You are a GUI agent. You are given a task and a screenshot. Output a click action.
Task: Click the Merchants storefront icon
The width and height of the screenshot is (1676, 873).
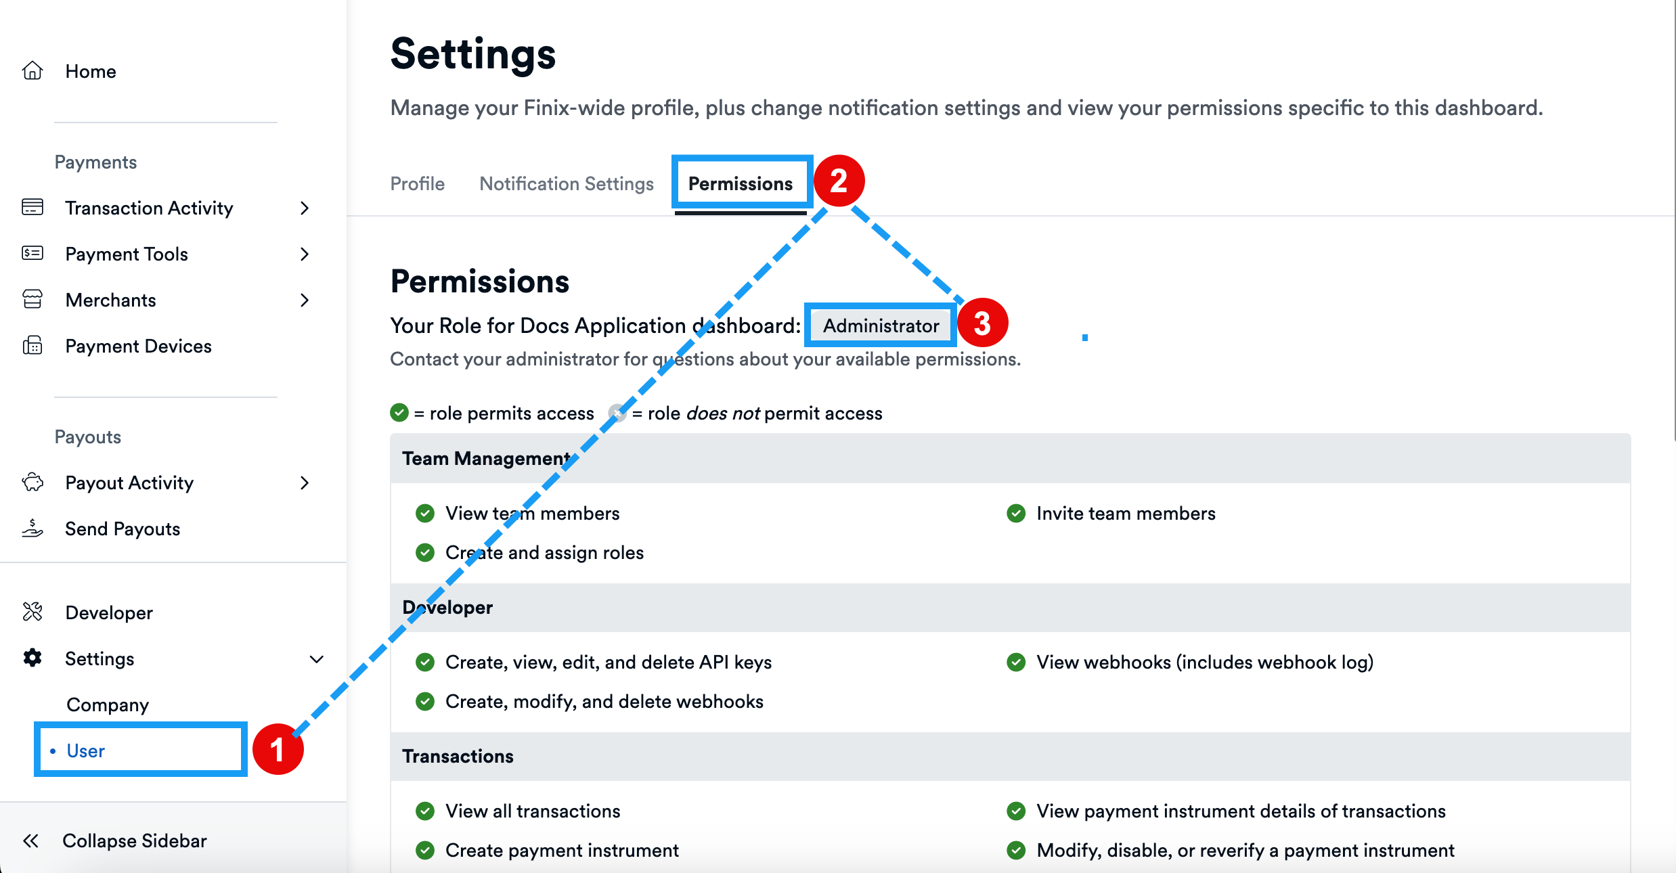[x=32, y=299]
